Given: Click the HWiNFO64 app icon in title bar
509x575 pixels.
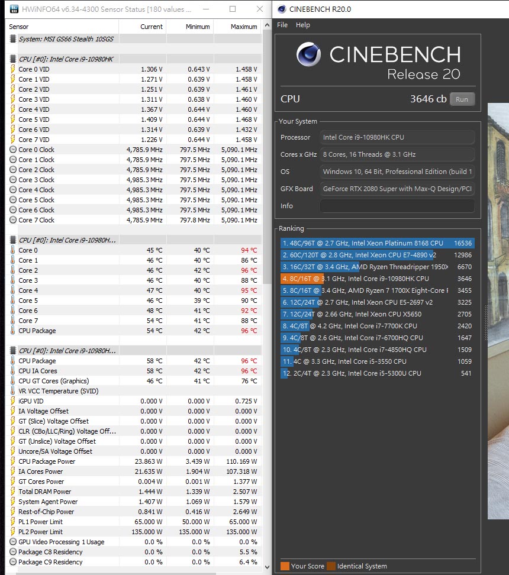Looking at the screenshot, I should click(x=14, y=9).
